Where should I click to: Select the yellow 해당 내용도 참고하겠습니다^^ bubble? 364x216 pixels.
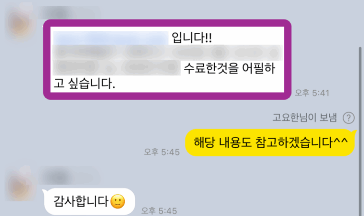(271, 142)
